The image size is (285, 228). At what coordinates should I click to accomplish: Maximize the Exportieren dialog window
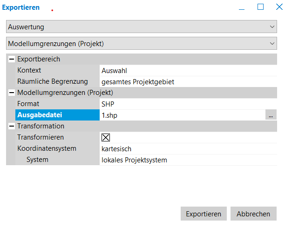[x=260, y=7]
